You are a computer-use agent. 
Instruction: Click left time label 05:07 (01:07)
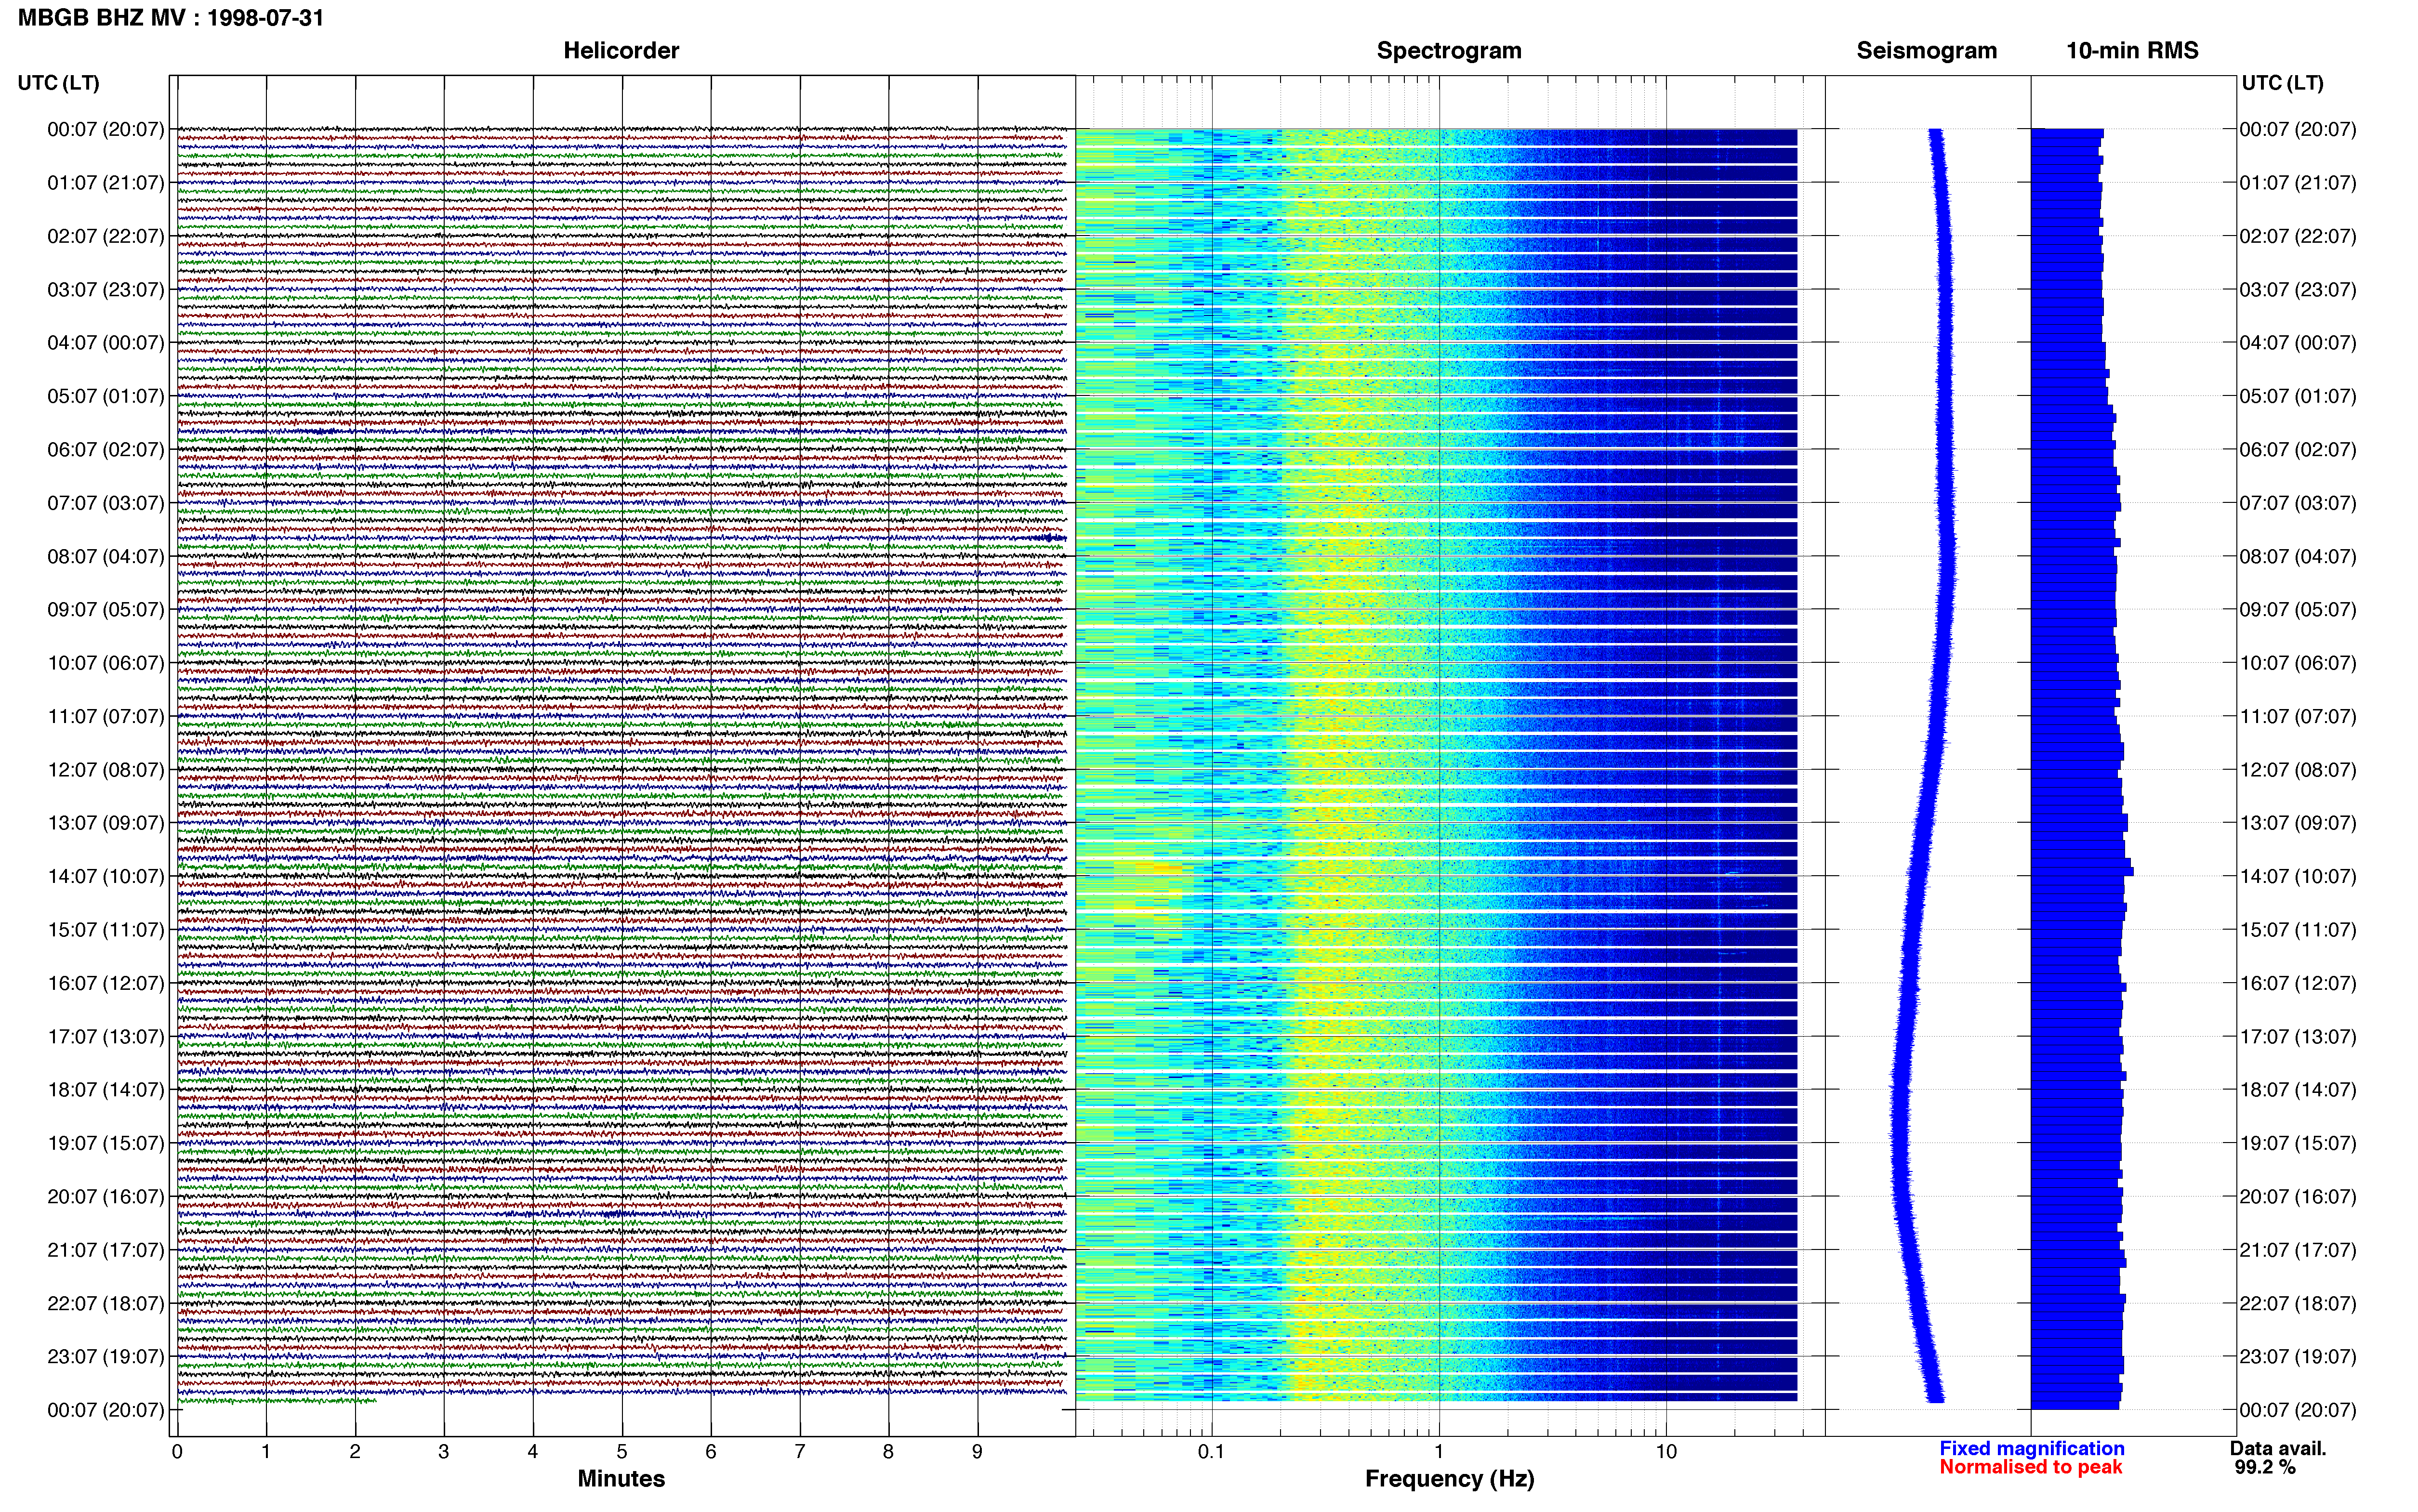click(105, 396)
